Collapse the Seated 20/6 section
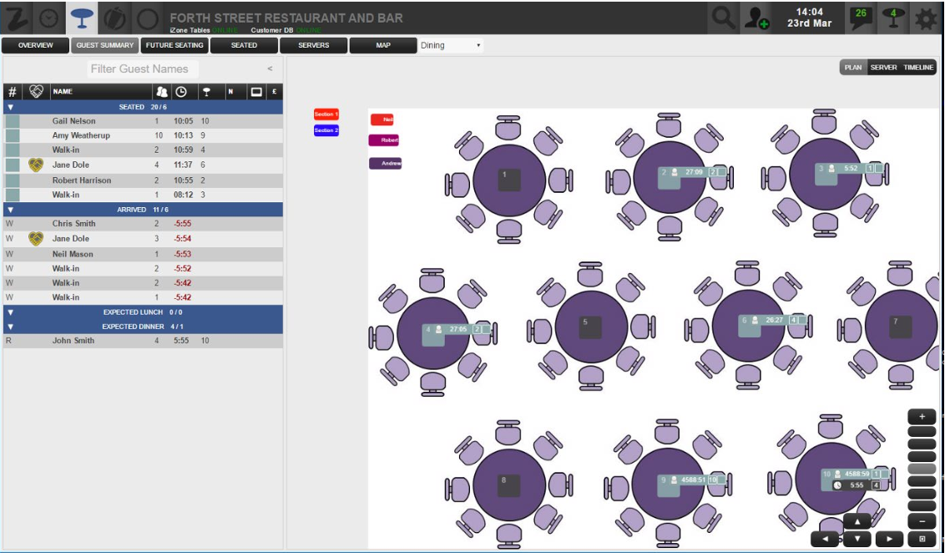 pyautogui.click(x=10, y=107)
